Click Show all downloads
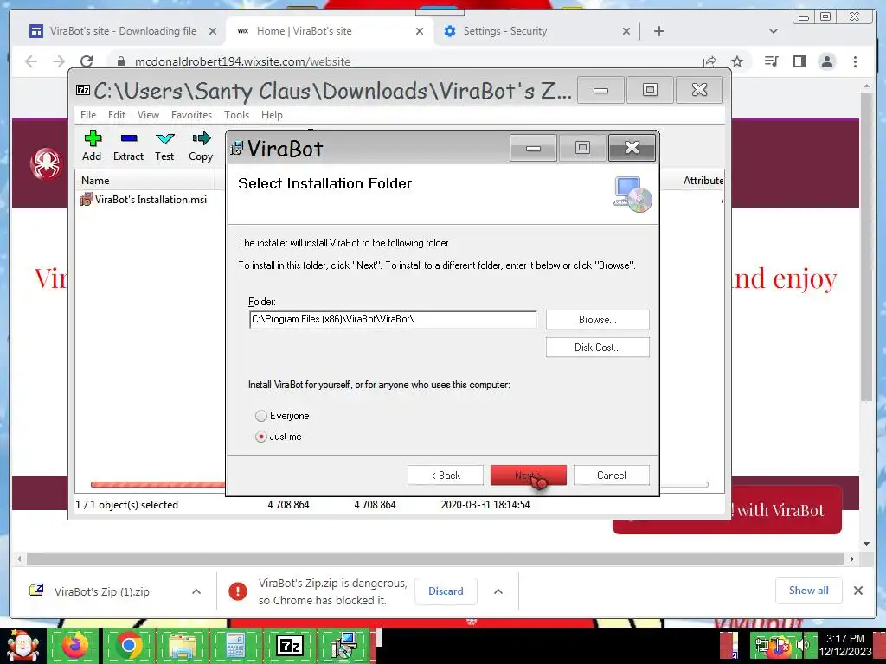This screenshot has height=664, width=886. [x=809, y=590]
